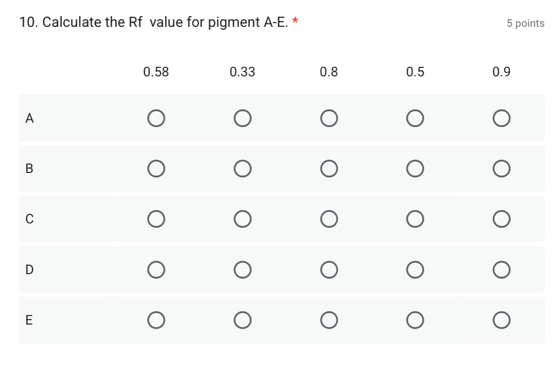This screenshot has width=556, height=372.
Task: Select 0.9 for pigment E
Action: (x=501, y=320)
